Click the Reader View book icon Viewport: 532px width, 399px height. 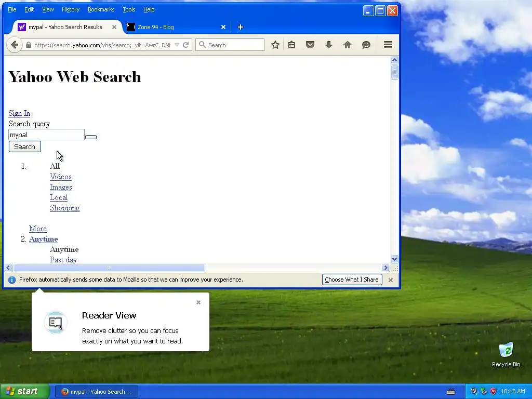click(56, 322)
